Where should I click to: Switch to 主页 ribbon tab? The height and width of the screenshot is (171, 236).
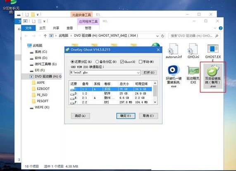coord(42,28)
